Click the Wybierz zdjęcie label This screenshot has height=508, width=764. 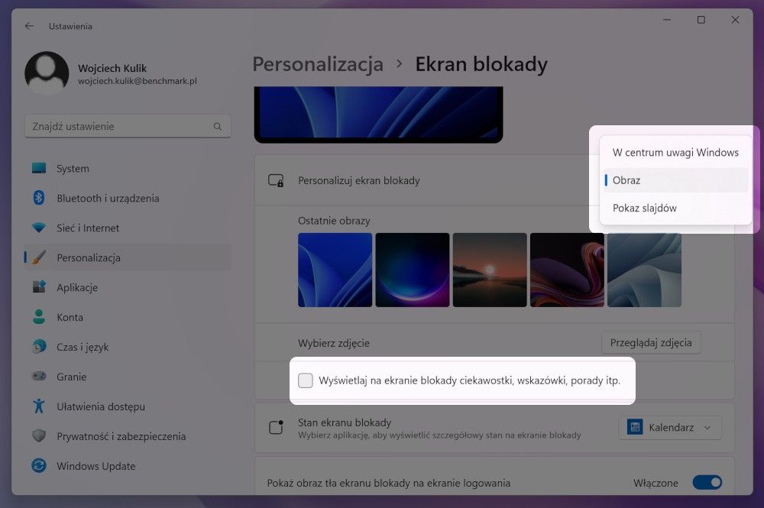(x=334, y=343)
